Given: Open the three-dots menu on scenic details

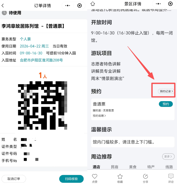Looking at the screenshot, I should click(158, 4).
